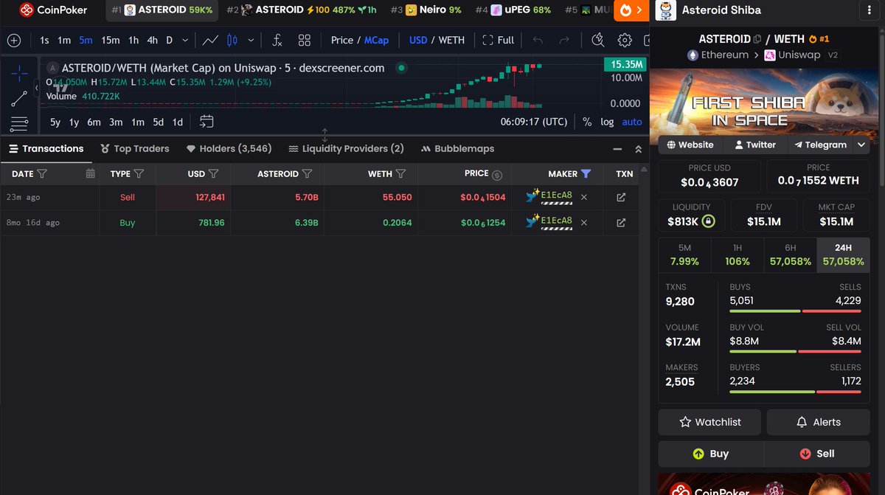Select the 6H stats tab

click(x=791, y=255)
